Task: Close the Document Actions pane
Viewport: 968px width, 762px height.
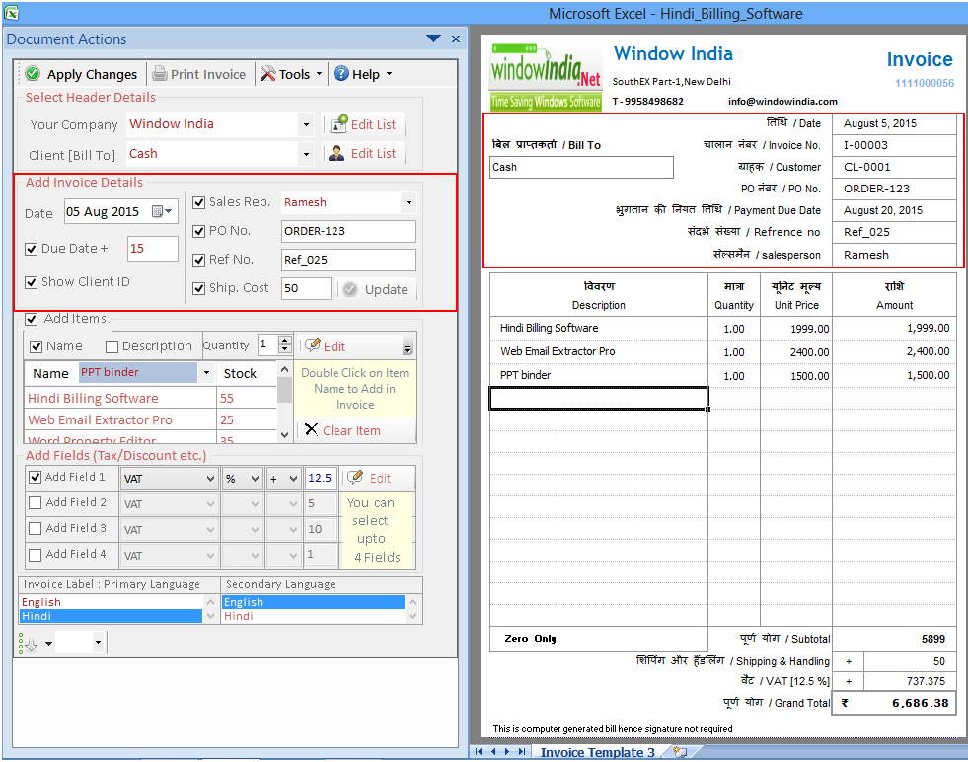Action: click(456, 38)
